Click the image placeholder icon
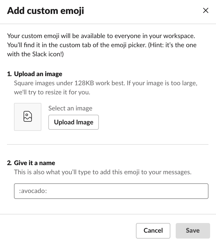216x245 pixels. [28, 116]
